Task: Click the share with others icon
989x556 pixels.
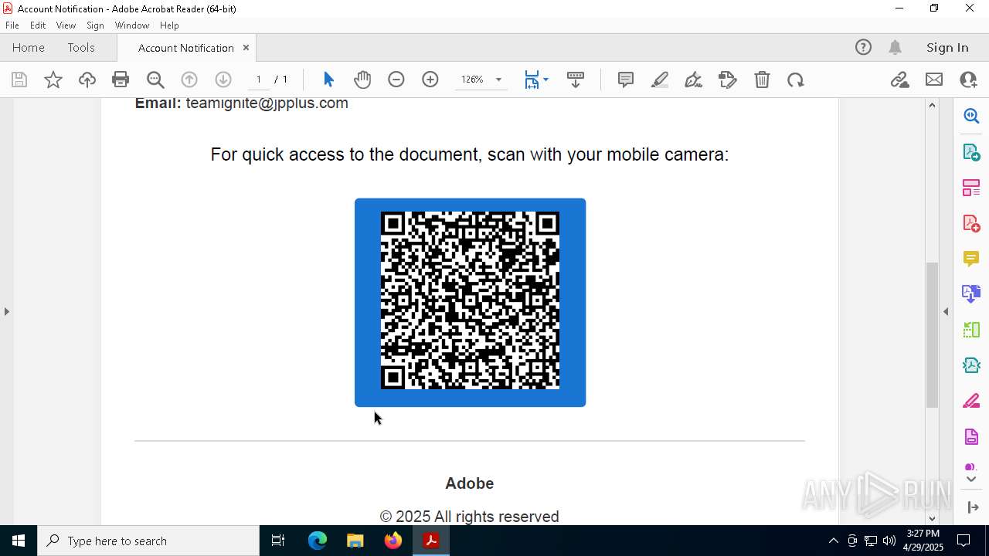Action: pyautogui.click(x=968, y=80)
